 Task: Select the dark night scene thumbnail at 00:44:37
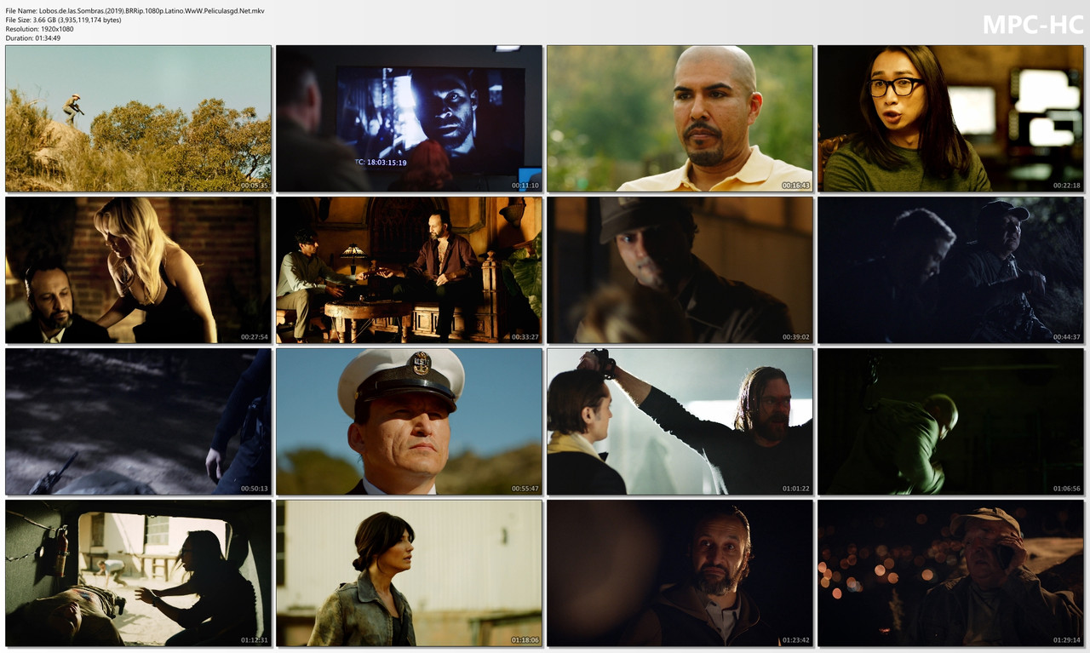click(x=950, y=270)
